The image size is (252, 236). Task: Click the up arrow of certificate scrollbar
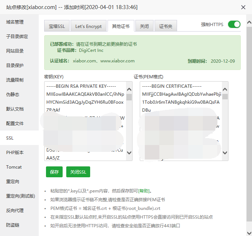click(x=225, y=89)
